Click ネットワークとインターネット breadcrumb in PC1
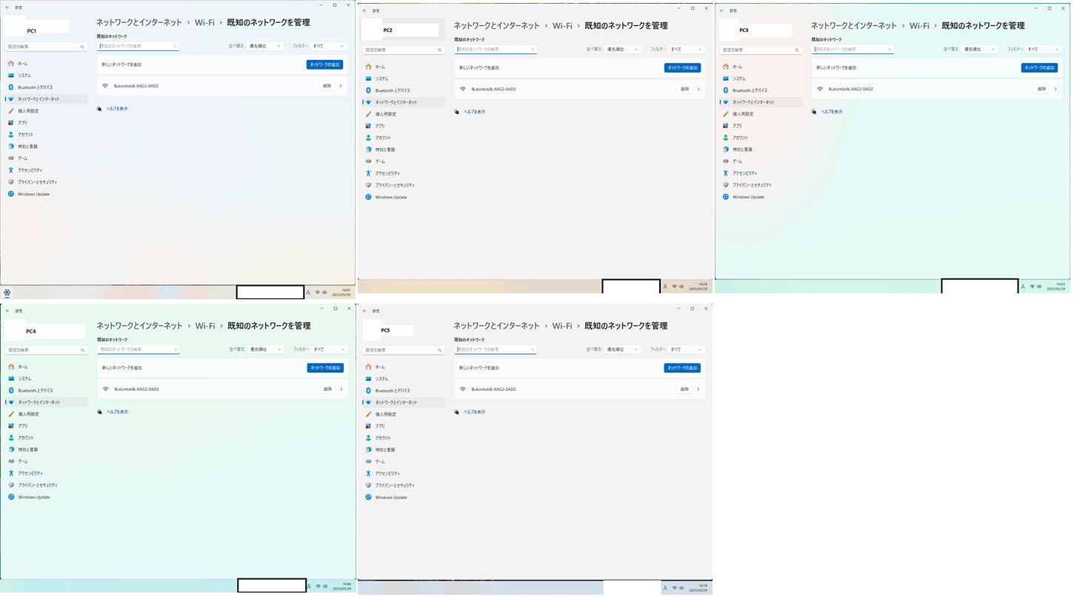The image size is (1074, 597). (139, 23)
